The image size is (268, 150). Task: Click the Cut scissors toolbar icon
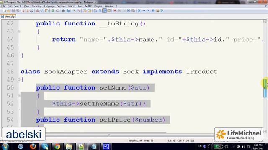(x=37, y=10)
